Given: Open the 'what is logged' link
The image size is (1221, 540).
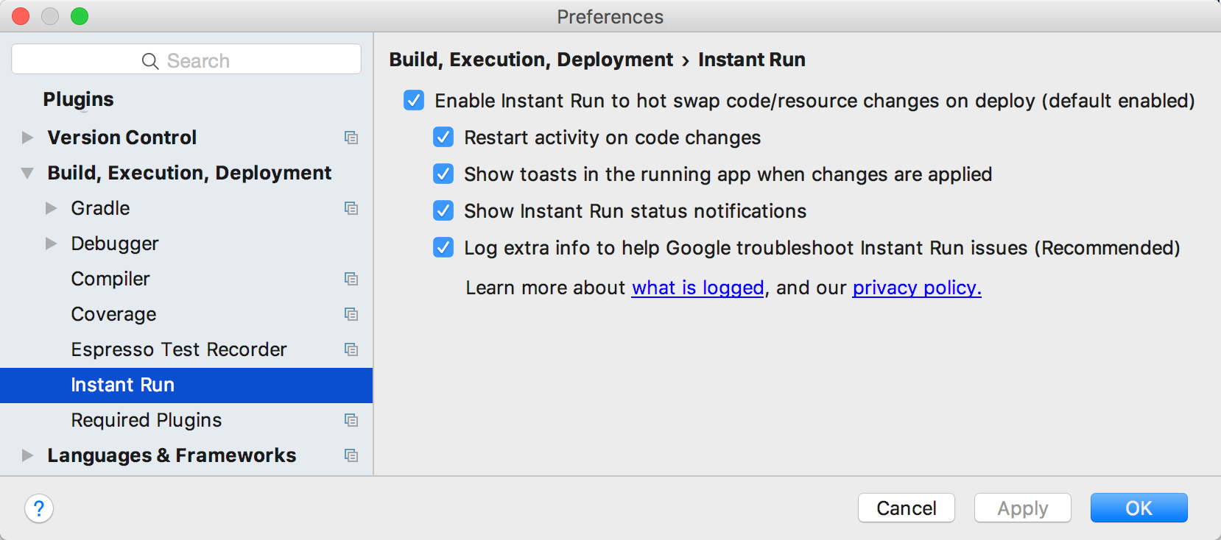Looking at the screenshot, I should [x=697, y=288].
